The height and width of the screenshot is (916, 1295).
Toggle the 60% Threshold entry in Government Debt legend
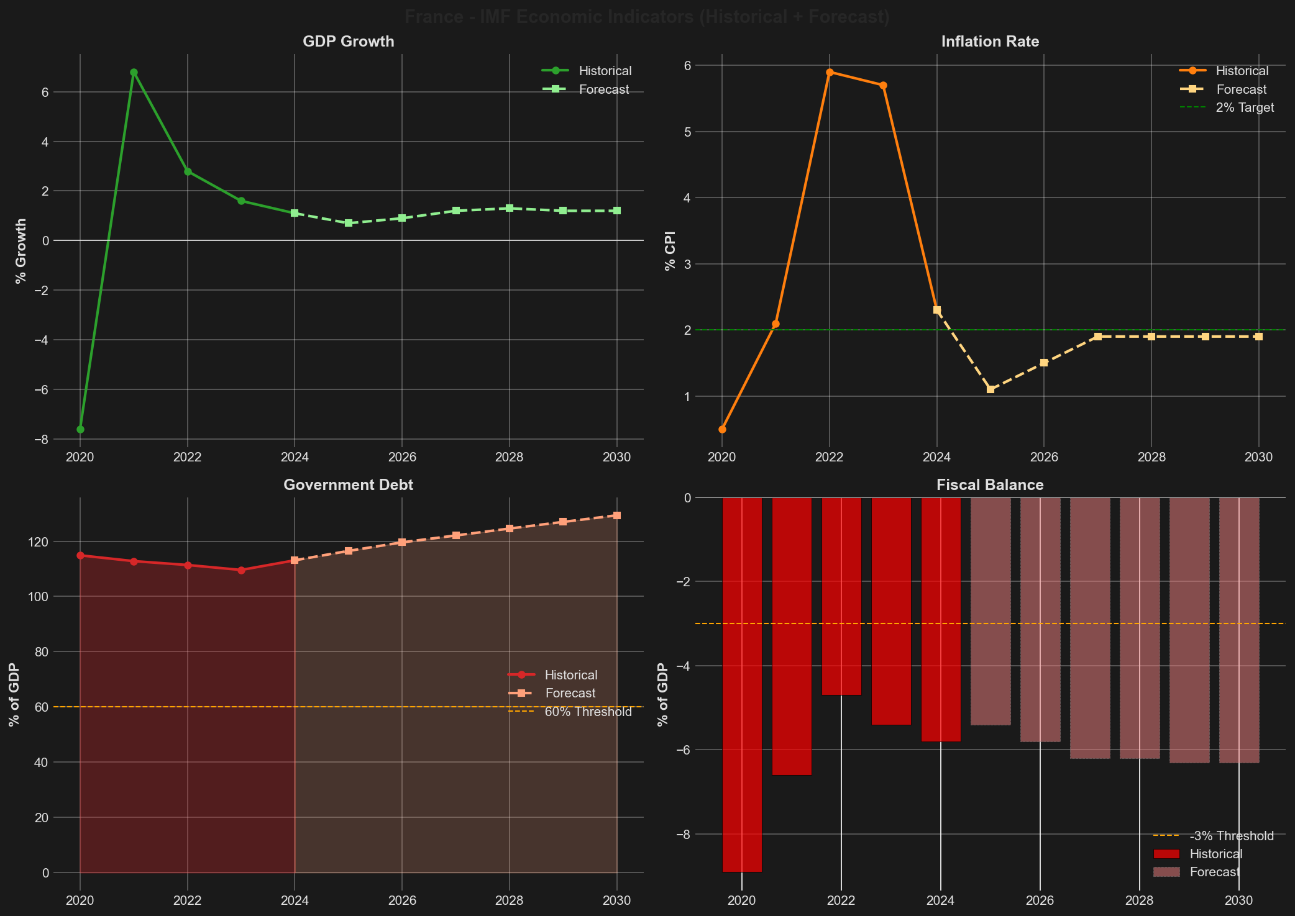[x=522, y=712]
